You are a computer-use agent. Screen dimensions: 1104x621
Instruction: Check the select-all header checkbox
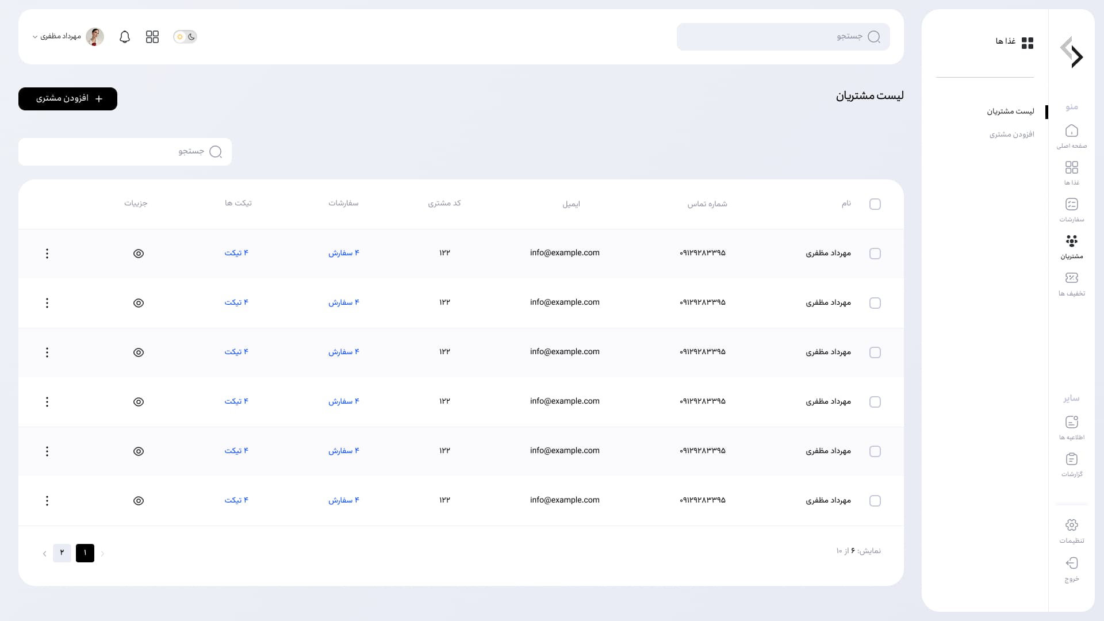[x=875, y=204]
